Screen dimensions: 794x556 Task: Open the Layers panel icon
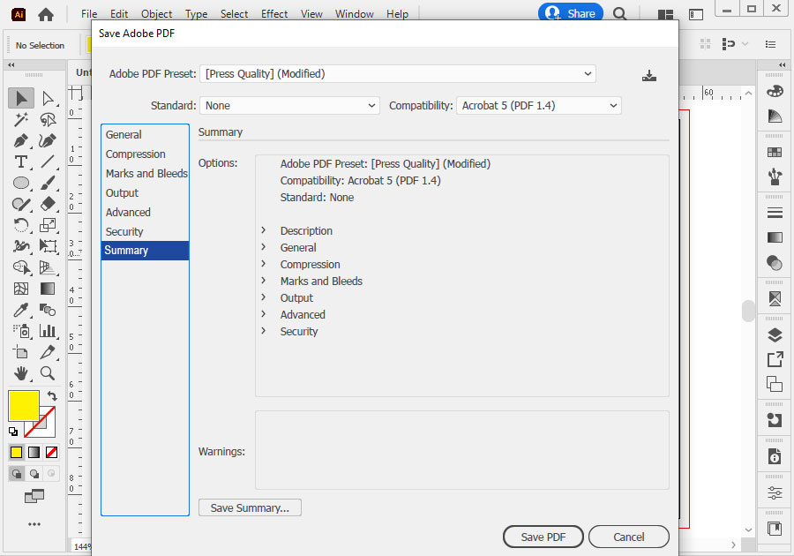(775, 334)
